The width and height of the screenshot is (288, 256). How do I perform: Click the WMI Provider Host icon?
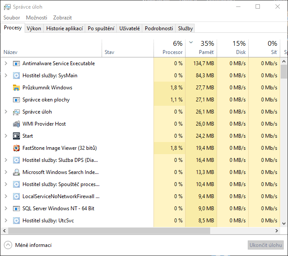16,124
